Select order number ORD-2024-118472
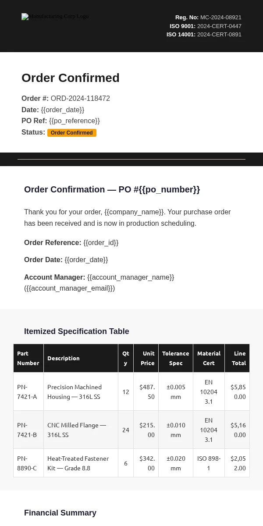 (80, 99)
